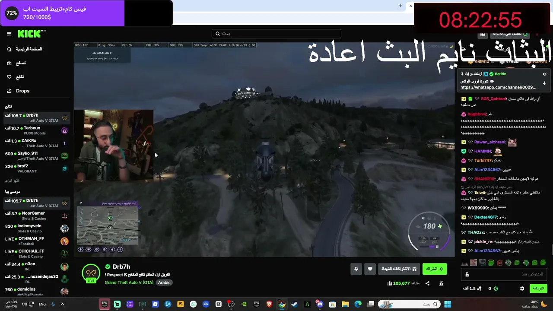Open Discord from the taskbar

tap(320, 304)
